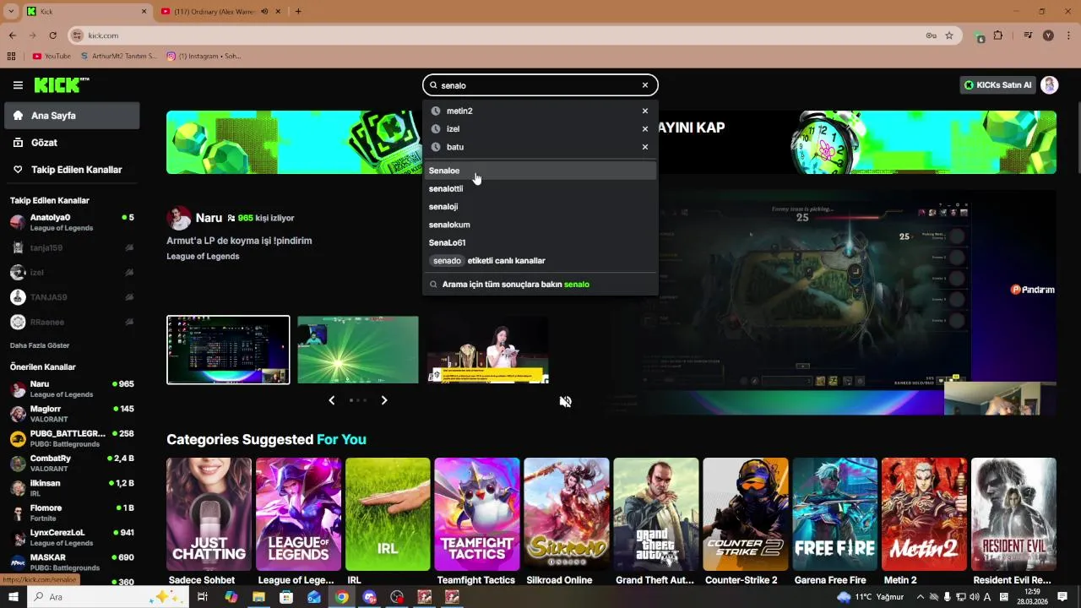Image resolution: width=1081 pixels, height=608 pixels.
Task: Open the Garena Free Fire category card
Action: pyautogui.click(x=835, y=514)
